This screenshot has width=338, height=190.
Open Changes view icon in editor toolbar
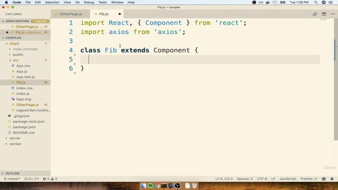[x=315, y=14]
